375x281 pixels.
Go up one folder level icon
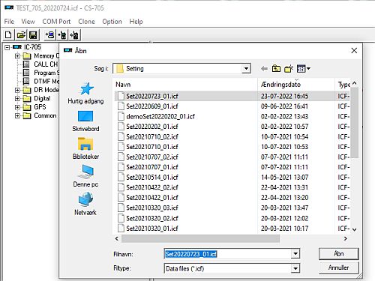click(276, 68)
